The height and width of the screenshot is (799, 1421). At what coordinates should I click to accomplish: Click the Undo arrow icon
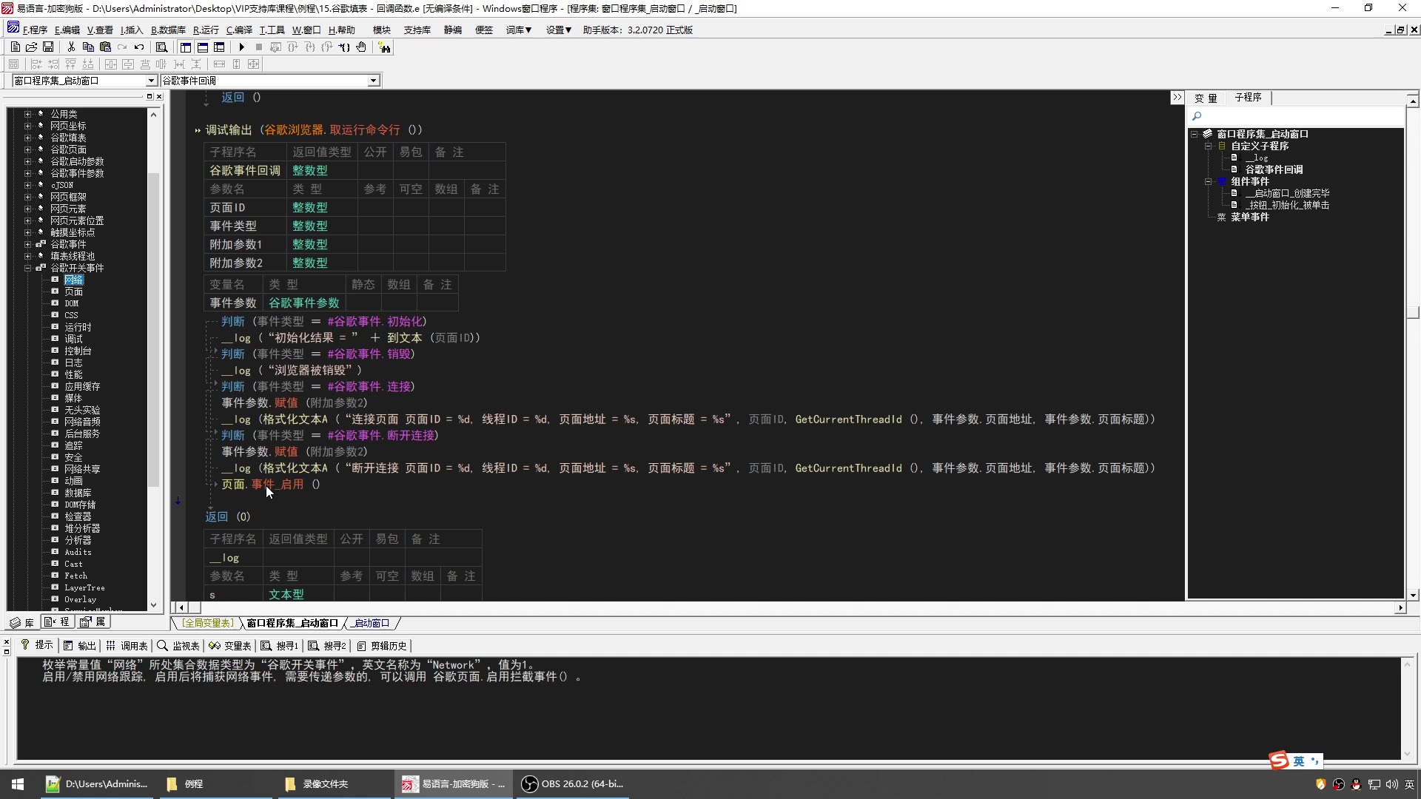click(139, 47)
